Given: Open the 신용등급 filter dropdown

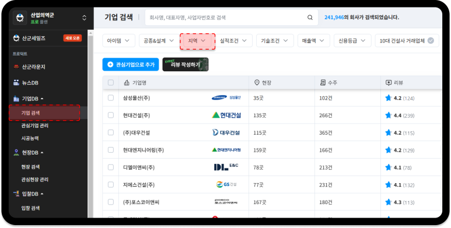Looking at the screenshot, I should click(352, 41).
